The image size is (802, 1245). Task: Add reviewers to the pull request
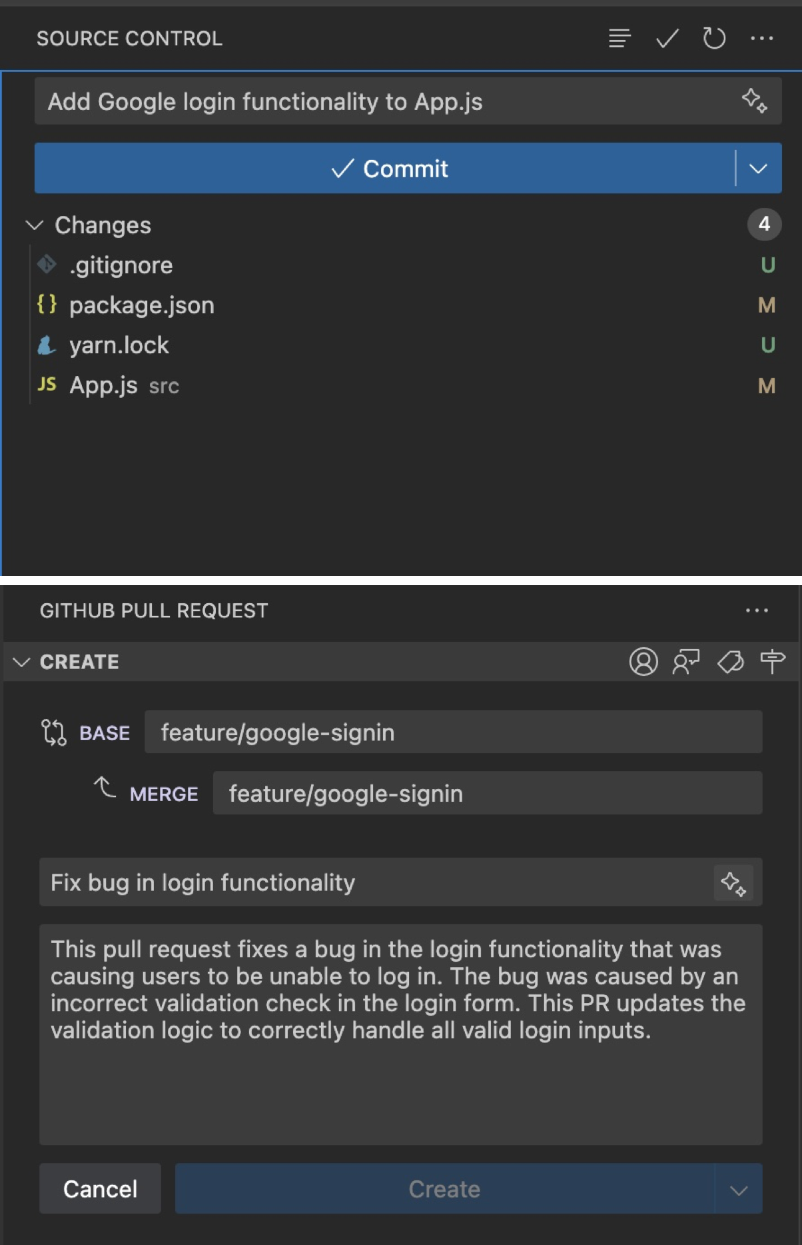point(686,662)
